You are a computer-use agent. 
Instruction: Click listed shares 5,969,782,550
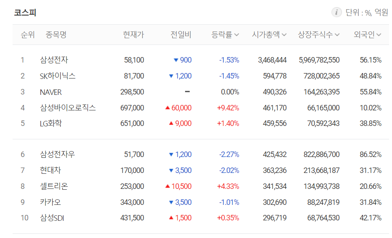click(x=319, y=60)
